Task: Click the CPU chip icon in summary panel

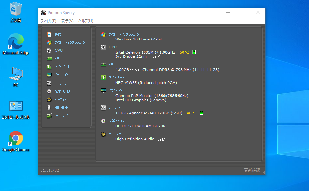Action: point(103,47)
